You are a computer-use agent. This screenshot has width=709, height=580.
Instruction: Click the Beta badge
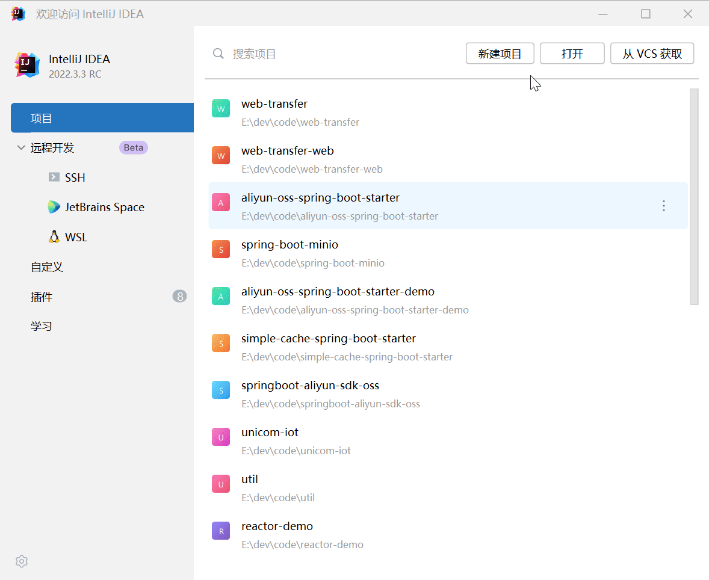134,148
